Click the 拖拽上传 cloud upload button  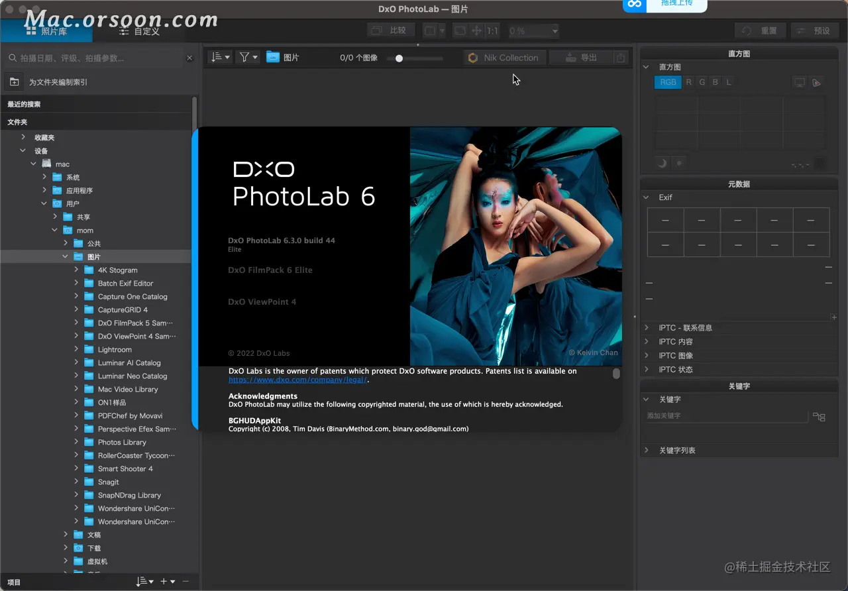[664, 5]
